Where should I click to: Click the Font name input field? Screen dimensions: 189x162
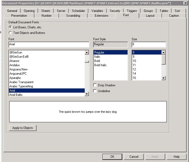[49, 44]
